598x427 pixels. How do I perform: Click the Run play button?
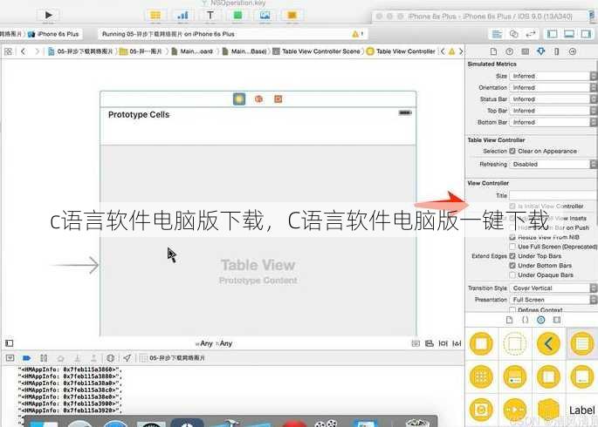click(48, 15)
